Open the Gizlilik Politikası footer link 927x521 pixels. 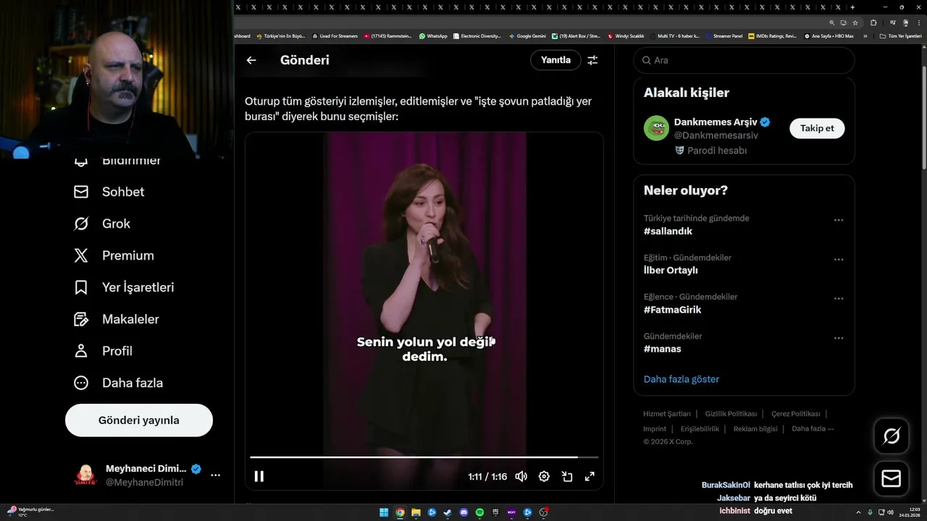pos(731,414)
